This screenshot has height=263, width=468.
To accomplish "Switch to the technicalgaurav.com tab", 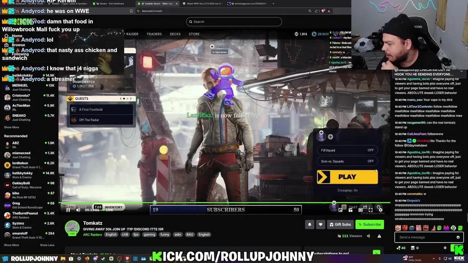I will [248, 3].
